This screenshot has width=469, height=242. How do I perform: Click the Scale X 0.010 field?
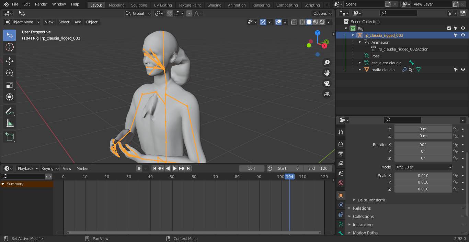pos(423,176)
